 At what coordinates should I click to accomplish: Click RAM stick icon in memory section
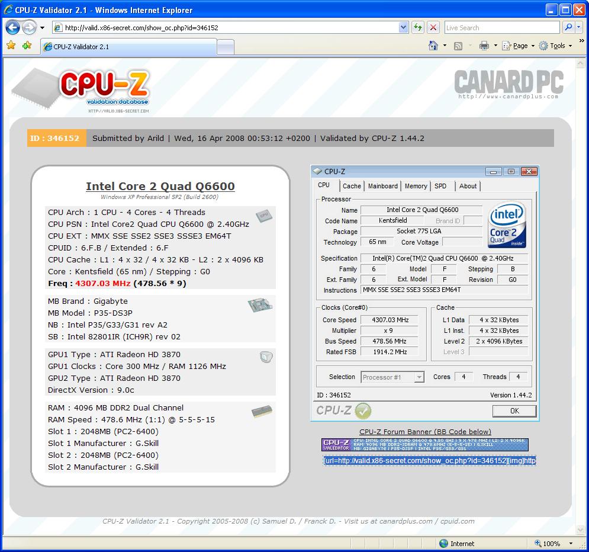(x=262, y=412)
